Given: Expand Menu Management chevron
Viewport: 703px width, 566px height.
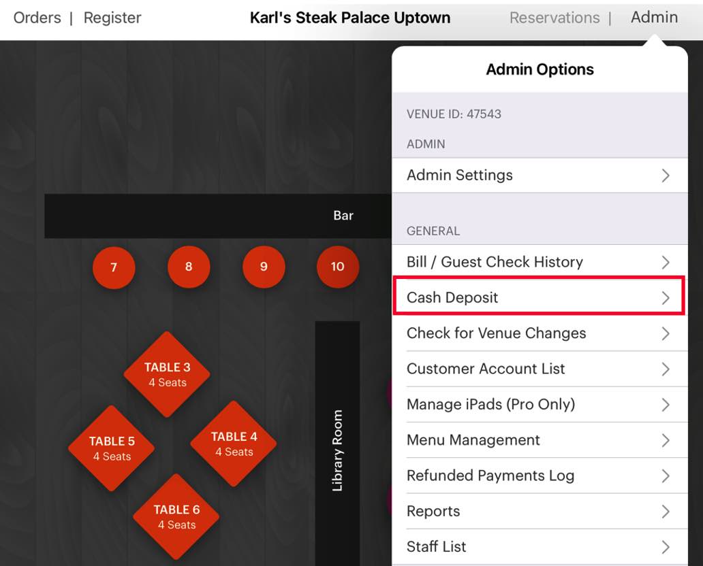Looking at the screenshot, I should click(666, 440).
